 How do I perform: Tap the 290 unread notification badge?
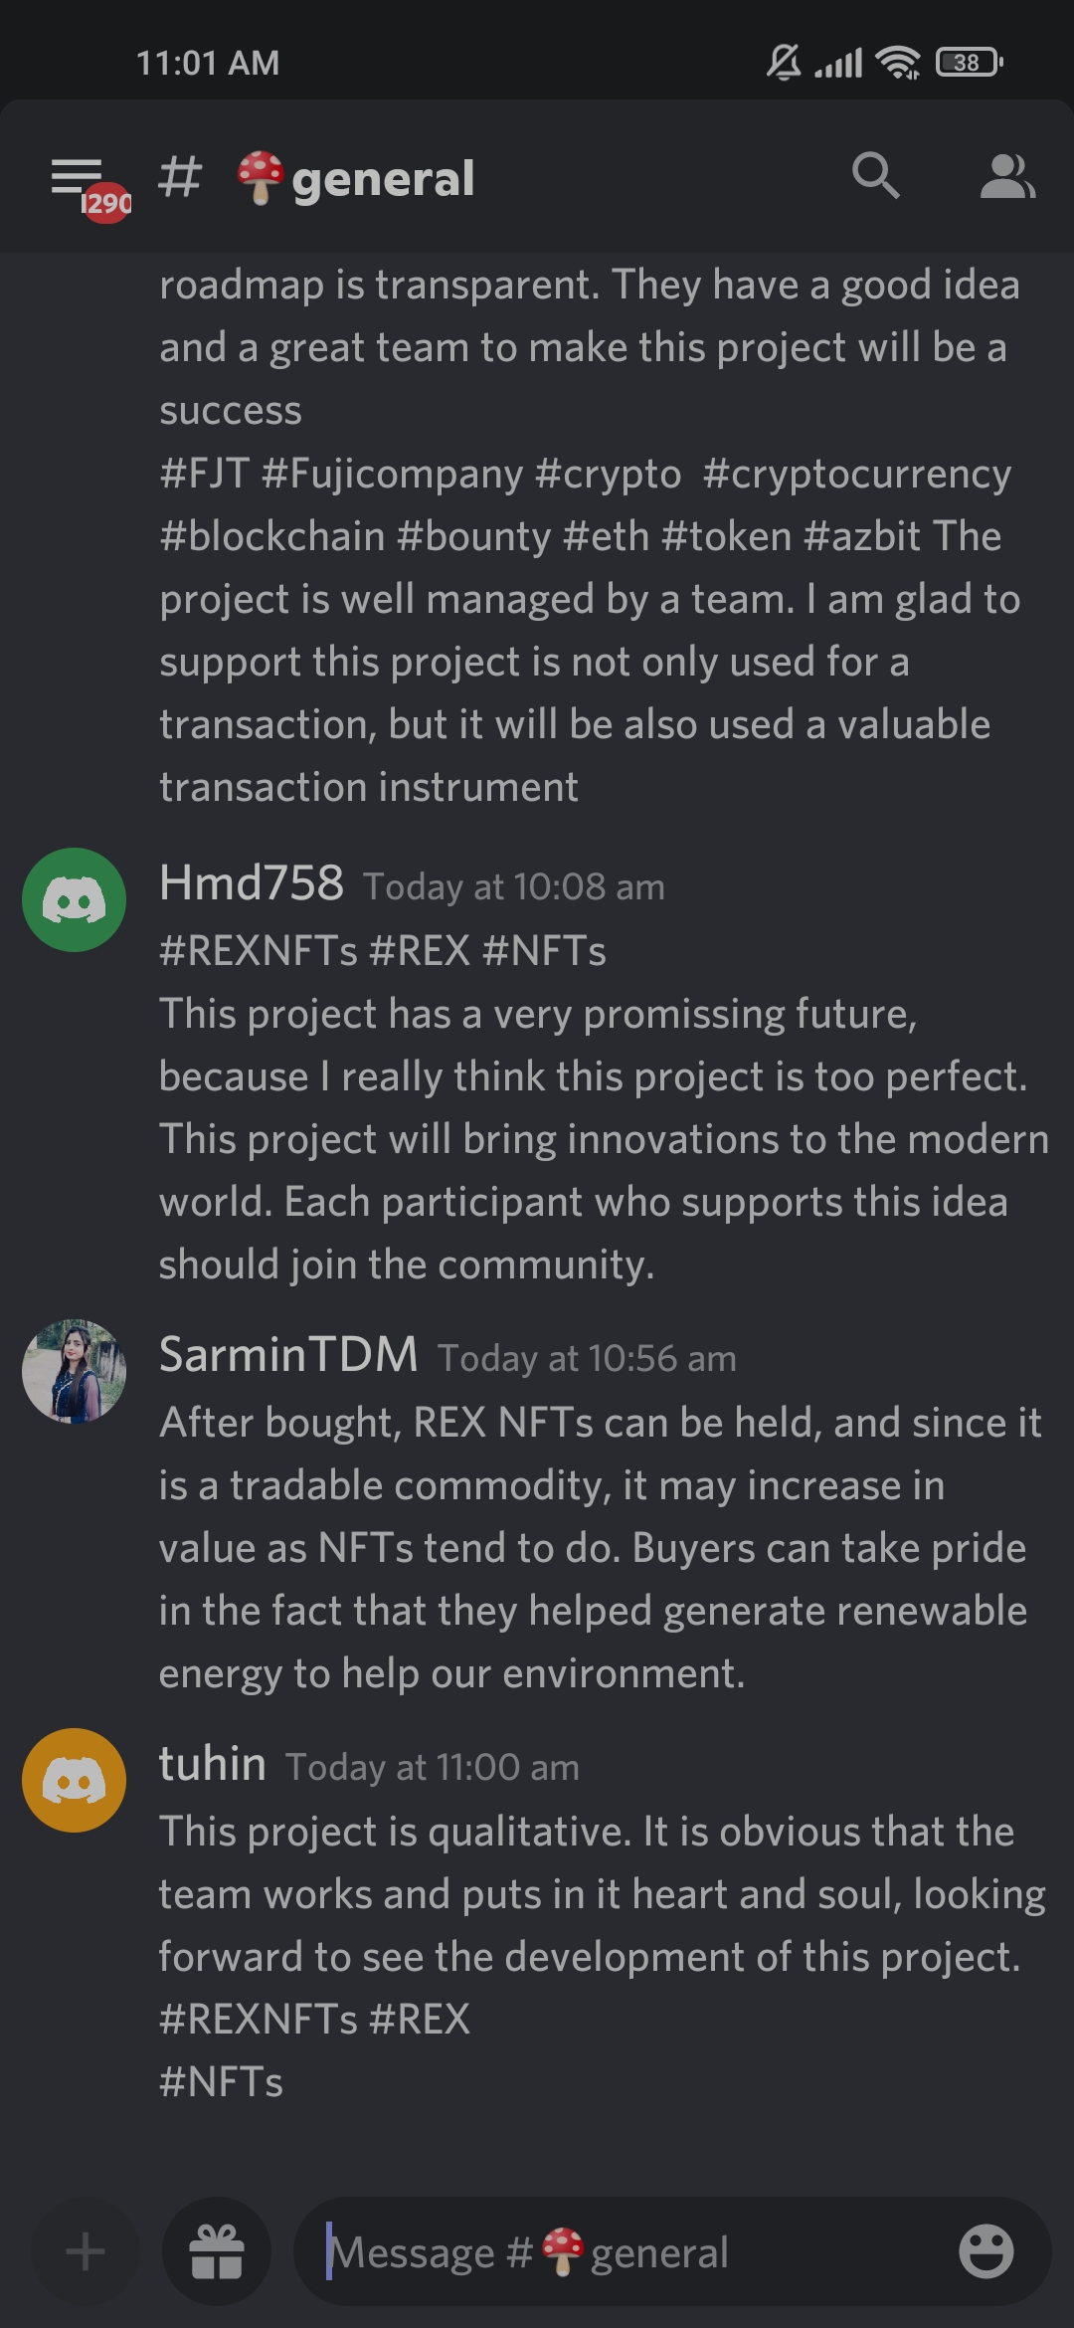(106, 203)
